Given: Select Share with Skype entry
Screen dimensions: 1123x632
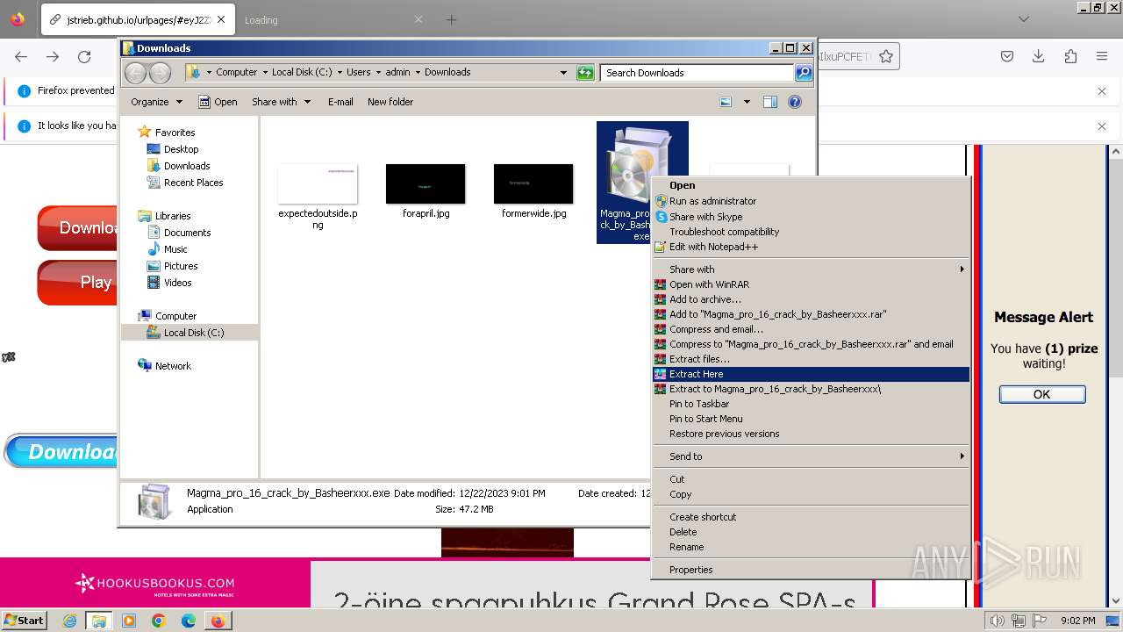Looking at the screenshot, I should click(811, 217).
